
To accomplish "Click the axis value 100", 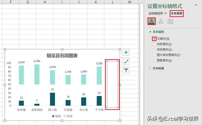I will [x=9, y=63].
